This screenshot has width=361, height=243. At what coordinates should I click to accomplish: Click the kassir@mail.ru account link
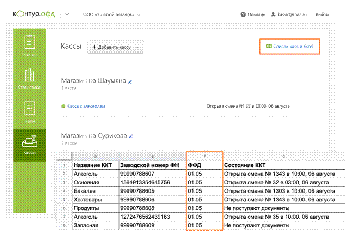(x=292, y=14)
